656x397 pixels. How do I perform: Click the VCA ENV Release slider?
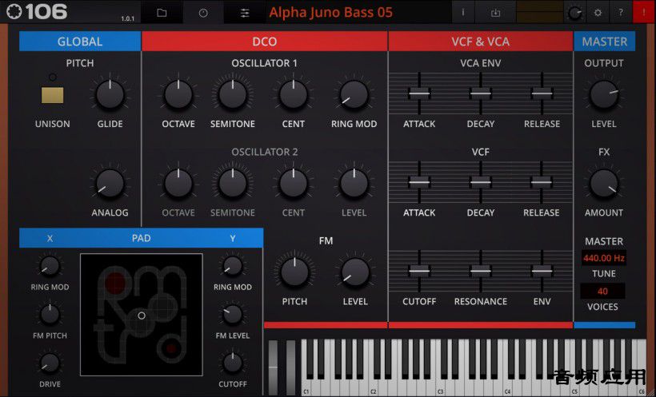tap(542, 93)
